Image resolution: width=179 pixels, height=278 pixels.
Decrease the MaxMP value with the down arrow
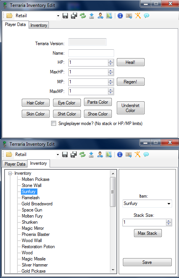(111, 93)
